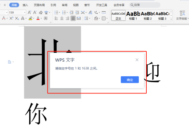The image size is (189, 127).
Task: Open the font color dropdown arrow
Action: (41, 18)
